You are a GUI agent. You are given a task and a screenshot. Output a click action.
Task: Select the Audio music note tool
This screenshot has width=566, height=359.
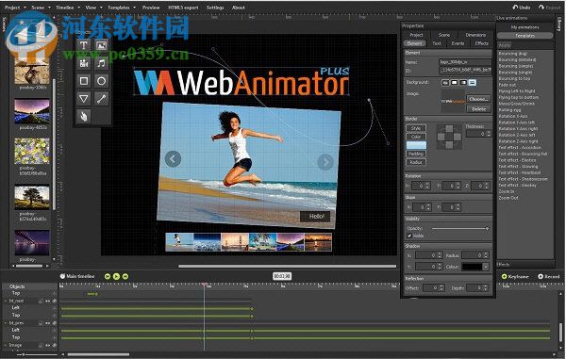pyautogui.click(x=102, y=63)
